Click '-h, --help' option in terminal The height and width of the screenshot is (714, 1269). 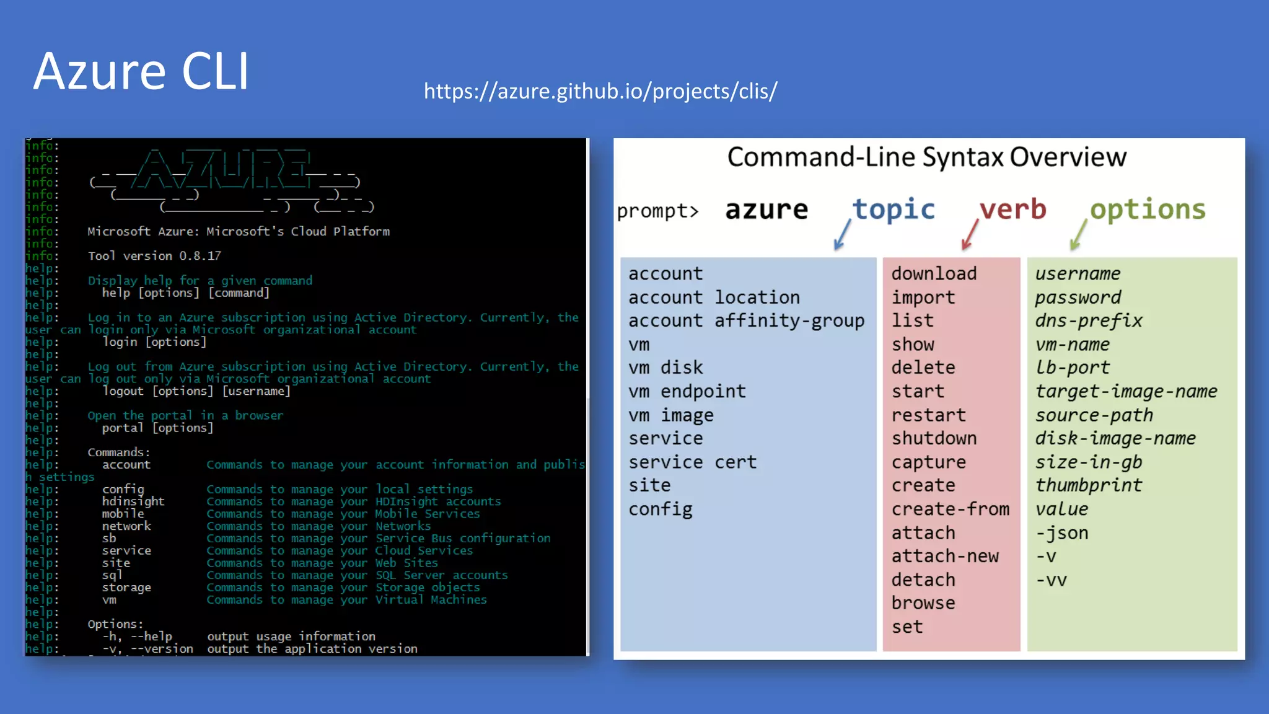click(x=137, y=637)
